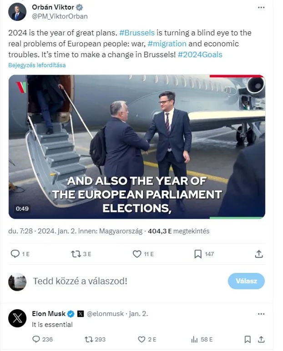Repost Elon Musk's reply
283x351 pixels.
pyautogui.click(x=89, y=339)
